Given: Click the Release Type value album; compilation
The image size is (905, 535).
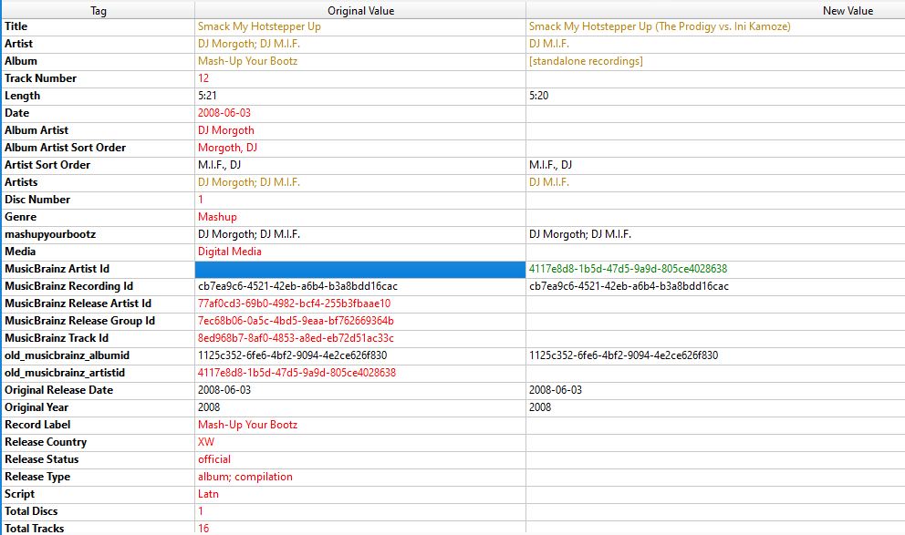Looking at the screenshot, I should (244, 477).
